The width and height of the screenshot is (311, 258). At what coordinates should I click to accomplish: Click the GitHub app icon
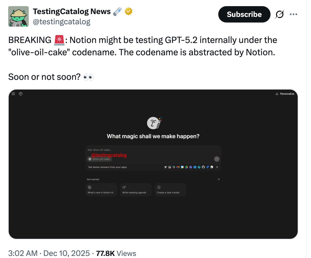pyautogui.click(x=203, y=167)
